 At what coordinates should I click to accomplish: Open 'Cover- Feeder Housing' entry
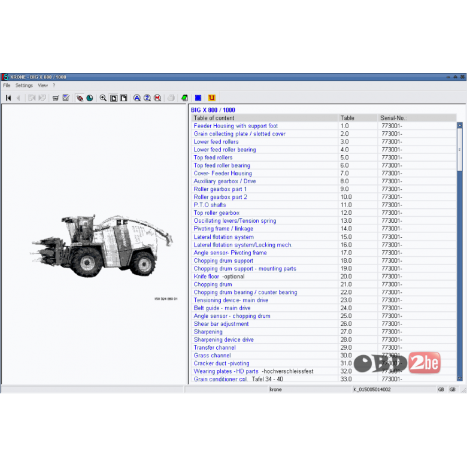point(223,174)
